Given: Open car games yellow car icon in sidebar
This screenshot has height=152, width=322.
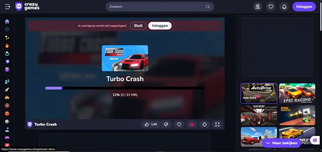Looking at the screenshot, I should tap(7, 97).
